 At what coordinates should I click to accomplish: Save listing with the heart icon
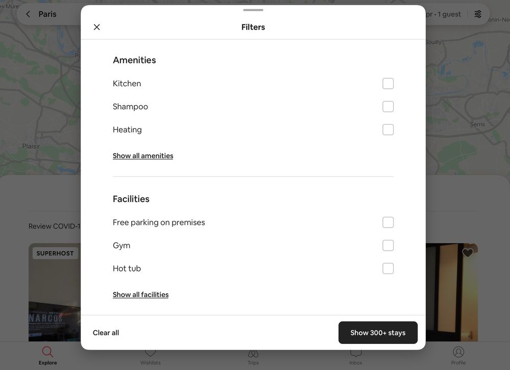pyautogui.click(x=468, y=253)
